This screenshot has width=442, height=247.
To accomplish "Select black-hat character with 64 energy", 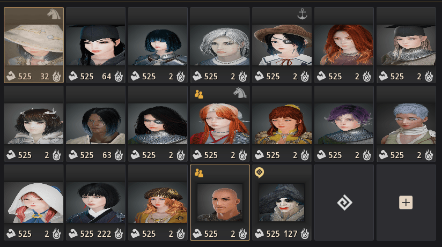I will pos(95,45).
